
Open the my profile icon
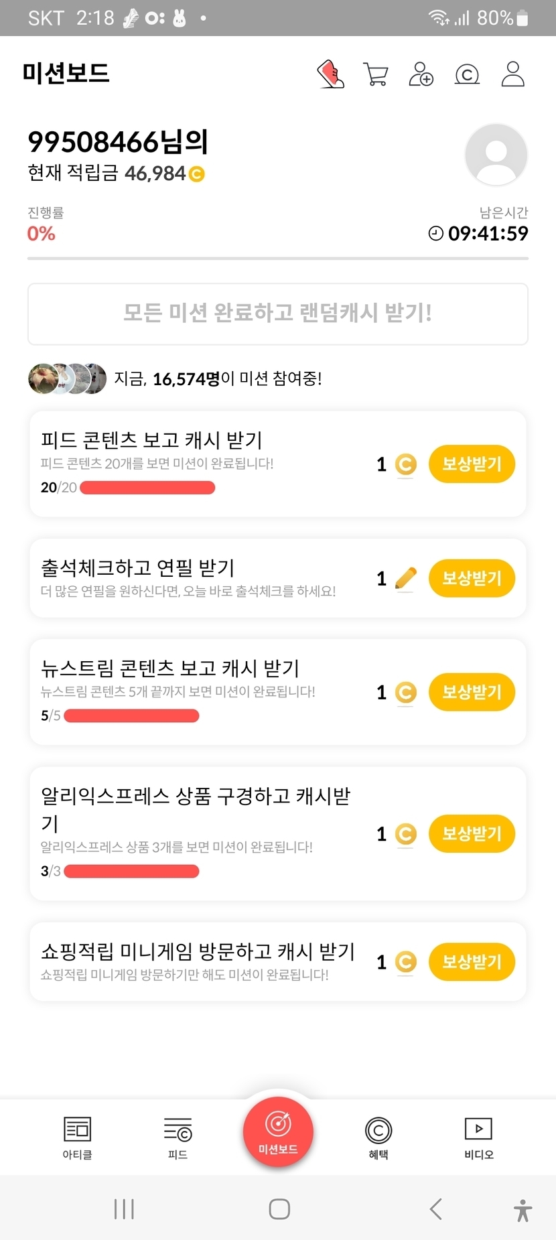[x=513, y=74]
